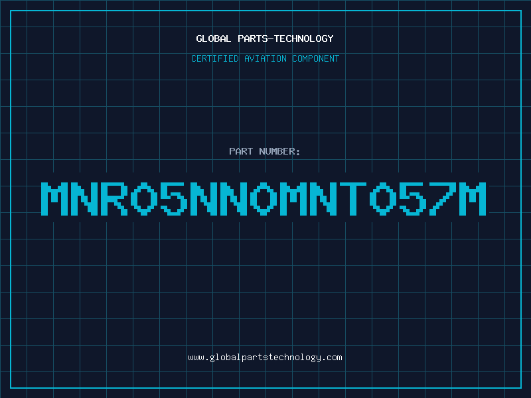Open the www.globalpartstechnology.com website link

[265, 358]
